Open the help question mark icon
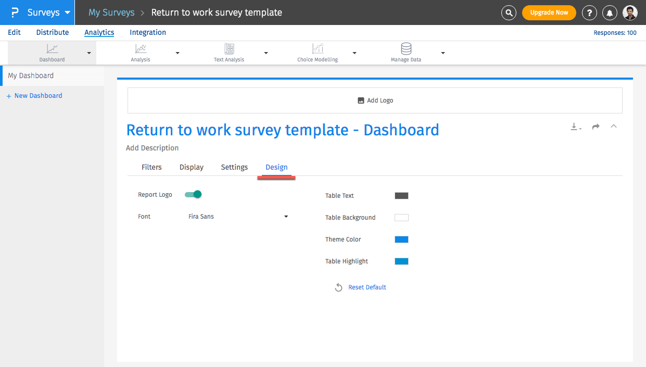Viewport: 646px width, 367px height. pos(589,12)
